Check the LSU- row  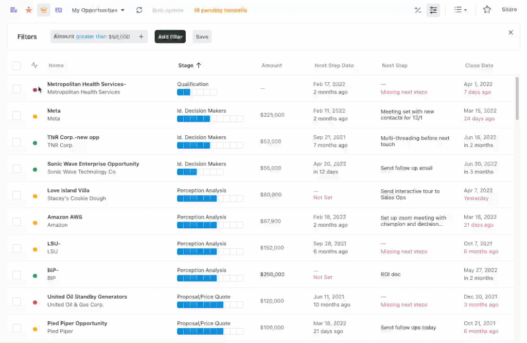click(x=16, y=248)
